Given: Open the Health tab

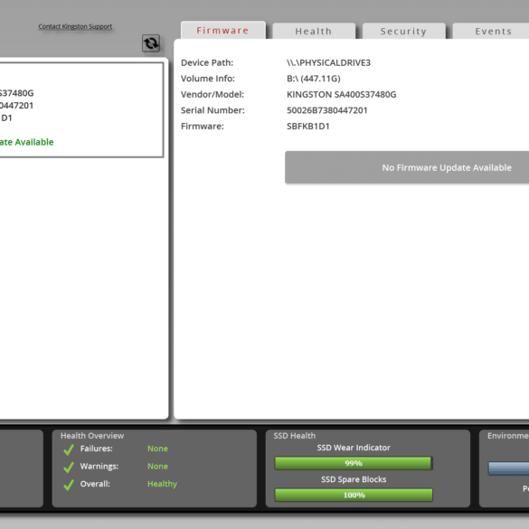Looking at the screenshot, I should pos(314,31).
